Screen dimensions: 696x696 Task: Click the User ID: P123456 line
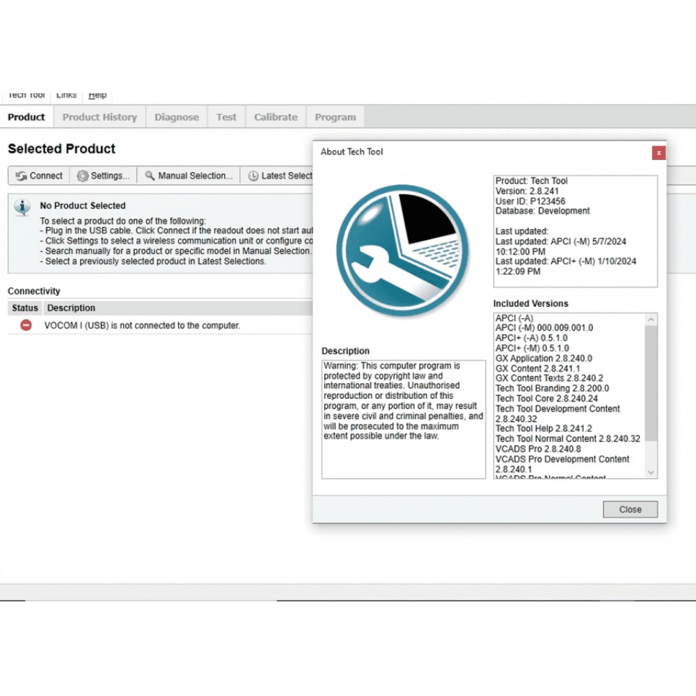click(530, 202)
